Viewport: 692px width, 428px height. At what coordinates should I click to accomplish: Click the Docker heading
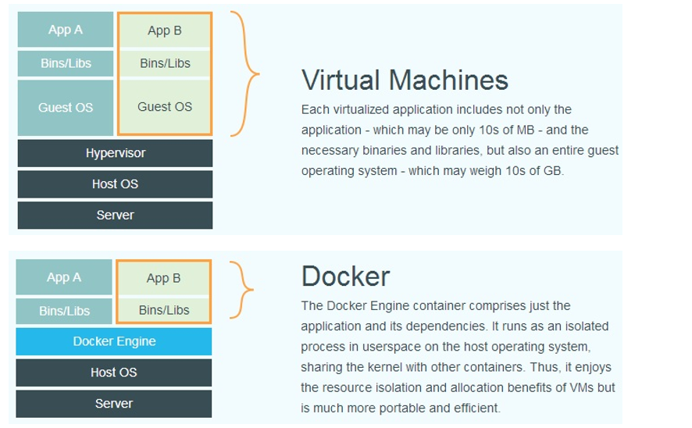click(345, 276)
